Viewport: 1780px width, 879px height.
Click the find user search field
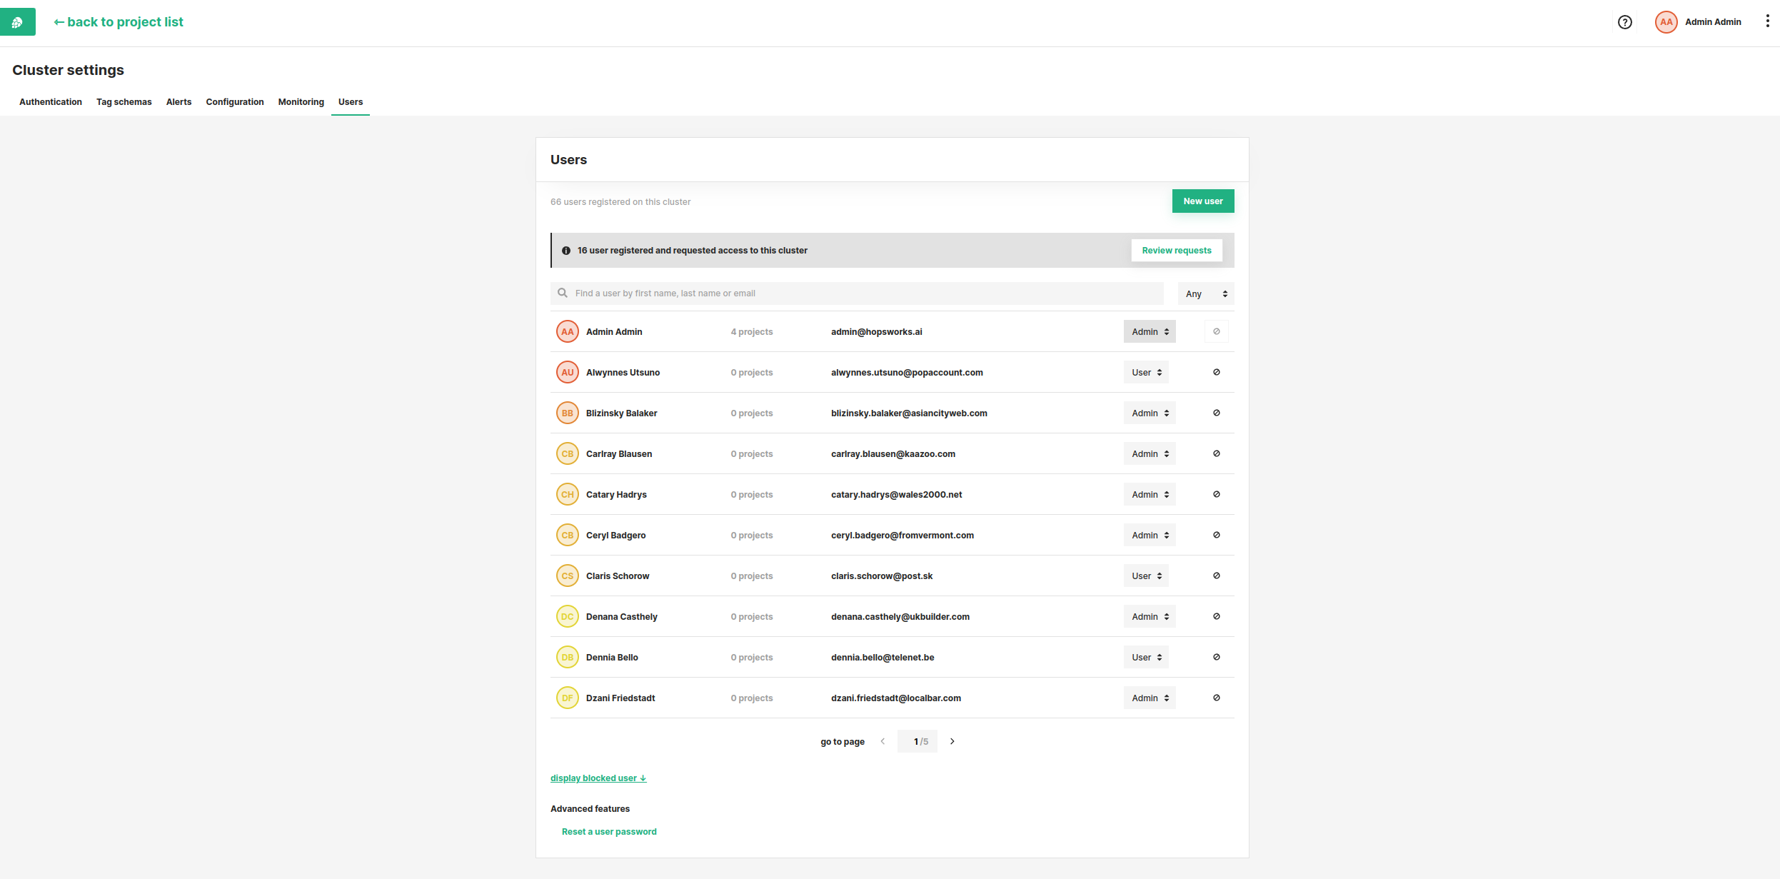click(x=857, y=293)
